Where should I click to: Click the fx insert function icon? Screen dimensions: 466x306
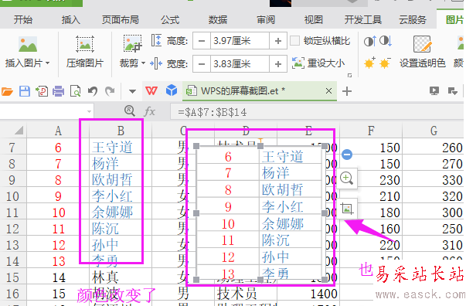(149, 112)
